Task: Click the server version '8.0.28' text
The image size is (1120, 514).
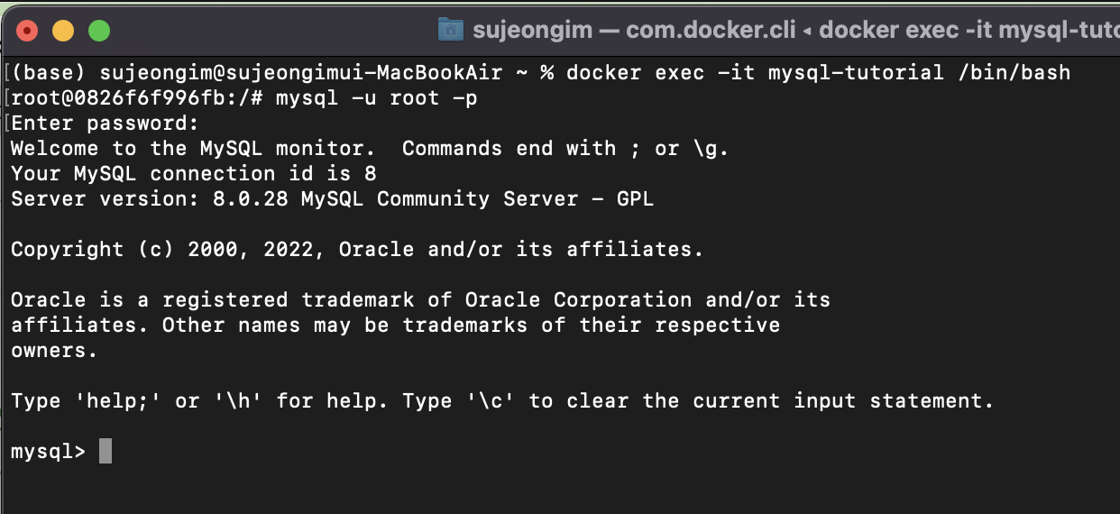Action: (251, 198)
